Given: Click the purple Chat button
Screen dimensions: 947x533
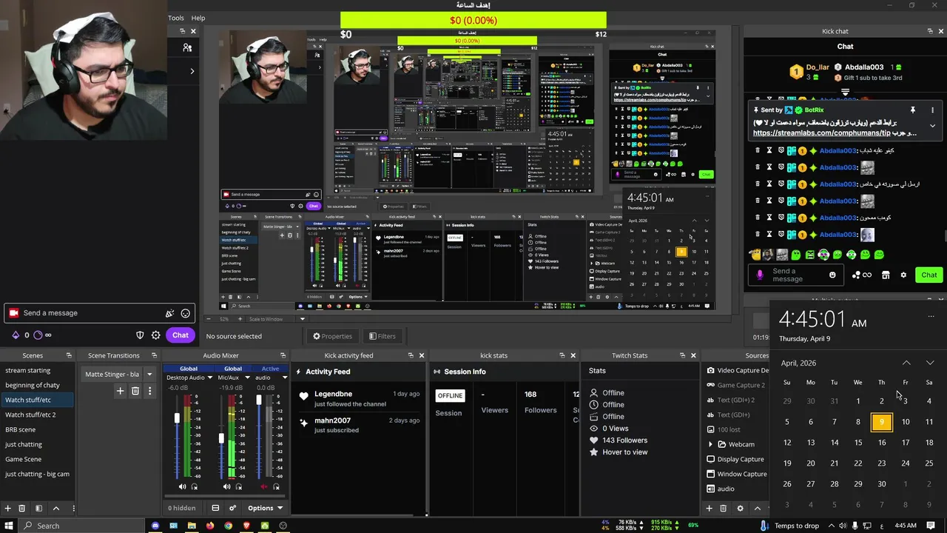Looking at the screenshot, I should [181, 335].
